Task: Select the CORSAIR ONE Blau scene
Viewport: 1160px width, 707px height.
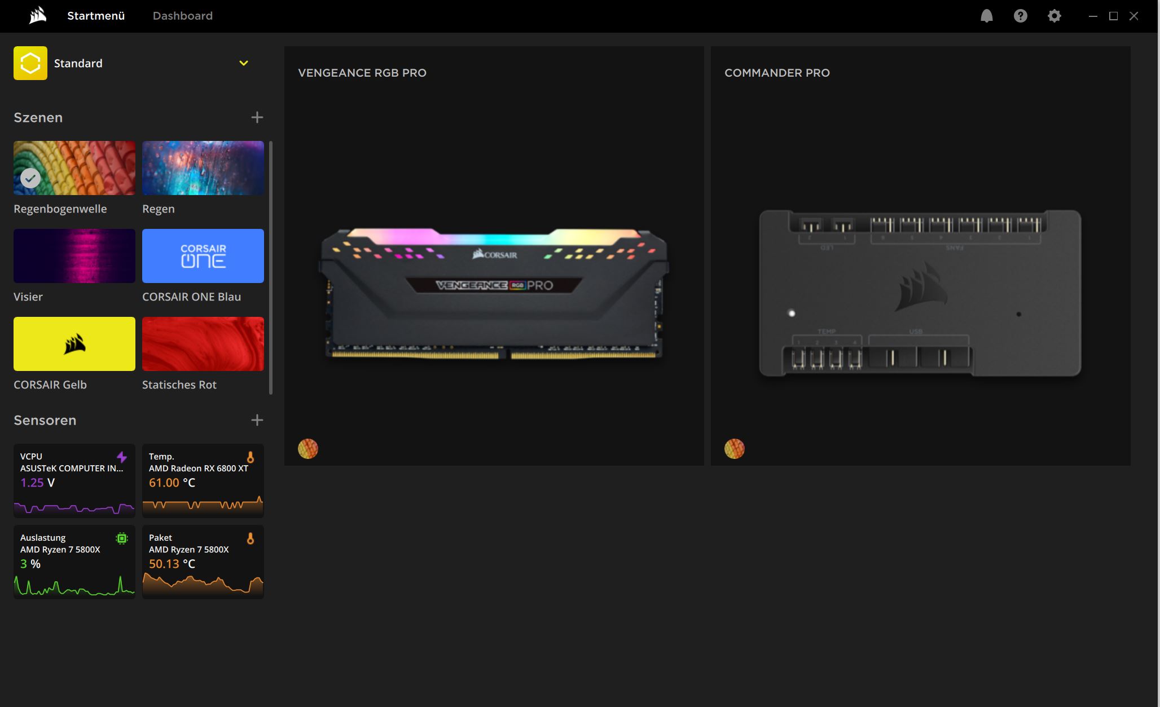Action: click(203, 256)
